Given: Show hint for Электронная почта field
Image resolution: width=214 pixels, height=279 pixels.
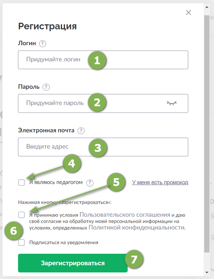Looking at the screenshot, I should [81, 131].
